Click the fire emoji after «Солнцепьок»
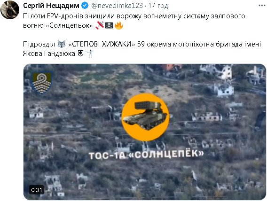 (118, 25)
